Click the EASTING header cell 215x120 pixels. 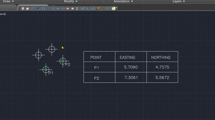point(131,57)
